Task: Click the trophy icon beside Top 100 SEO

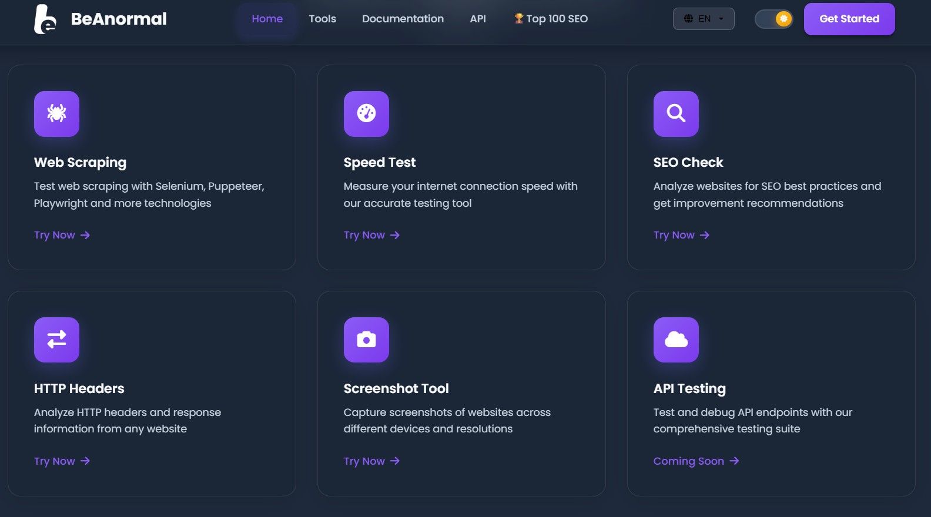Action: 519,18
